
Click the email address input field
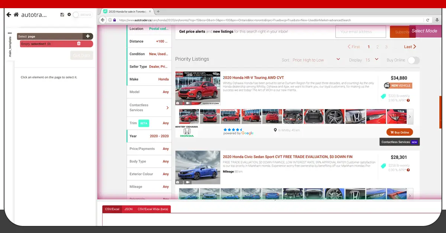(x=361, y=32)
